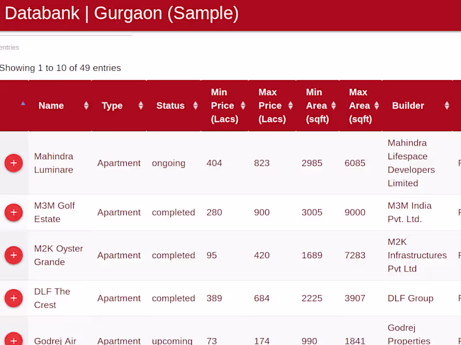The image size is (461, 345).
Task: Sort by Min Area (sqft)
Action: tap(318, 106)
